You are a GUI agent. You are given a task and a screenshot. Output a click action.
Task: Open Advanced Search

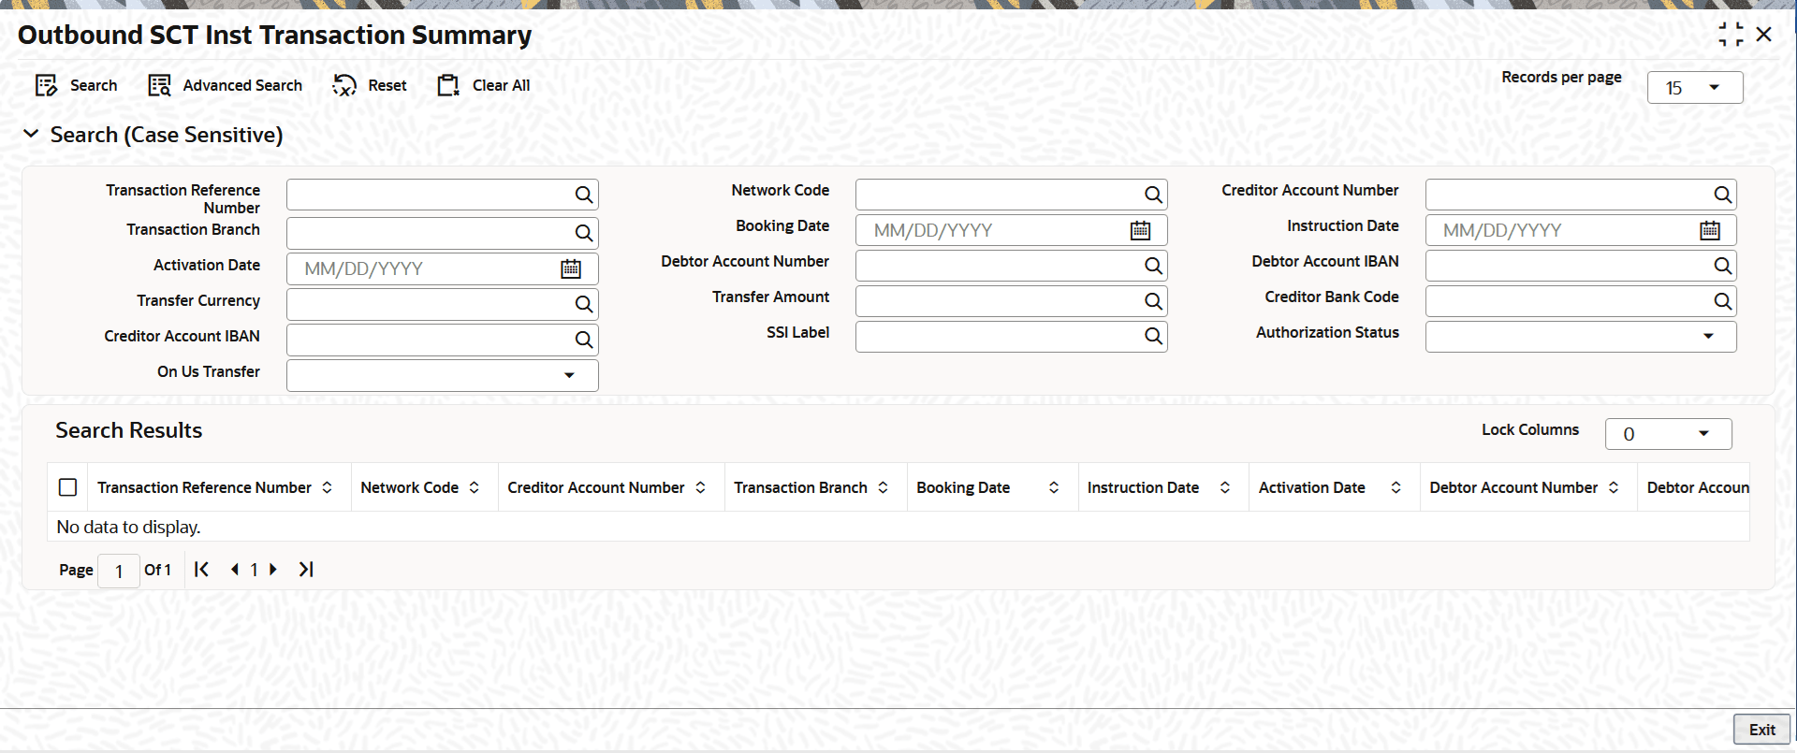click(226, 86)
